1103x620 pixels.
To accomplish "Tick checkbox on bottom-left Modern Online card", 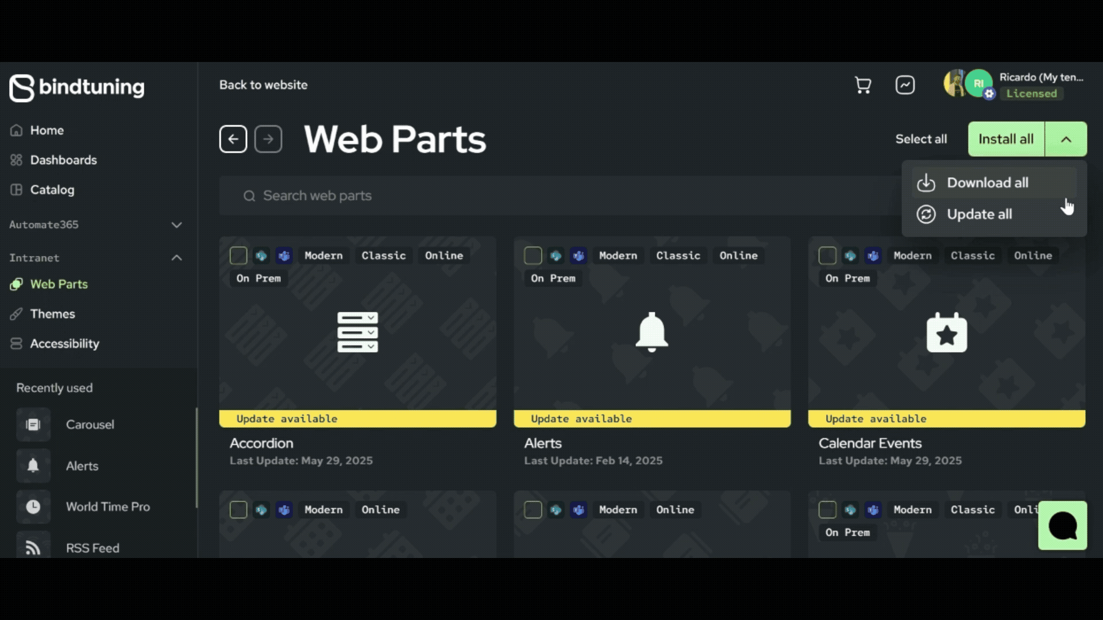I will tap(238, 509).
